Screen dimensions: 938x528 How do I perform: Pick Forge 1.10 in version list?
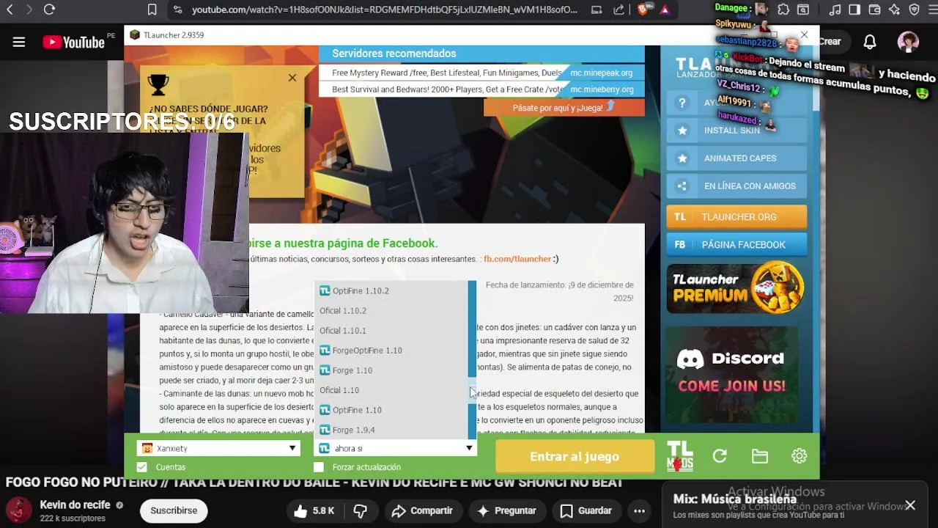[391, 370]
